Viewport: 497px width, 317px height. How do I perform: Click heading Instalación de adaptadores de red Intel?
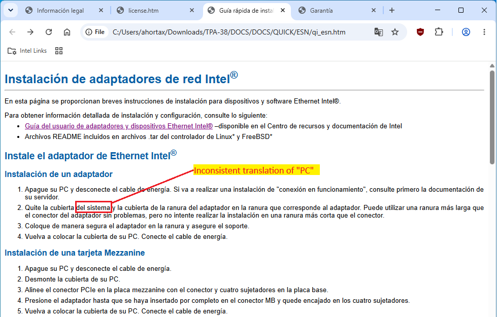tap(121, 78)
